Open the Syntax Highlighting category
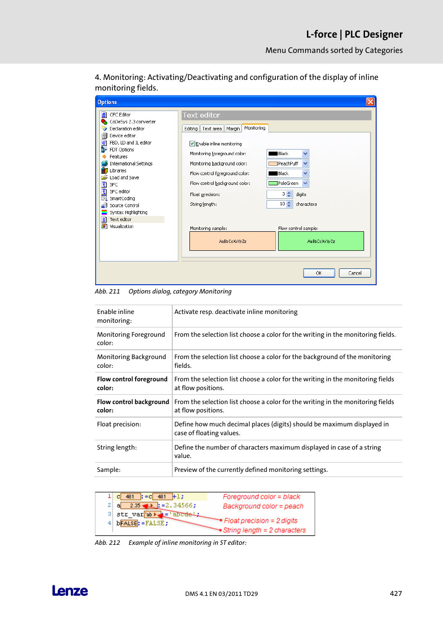This screenshot has width=443, height=627. click(x=129, y=212)
